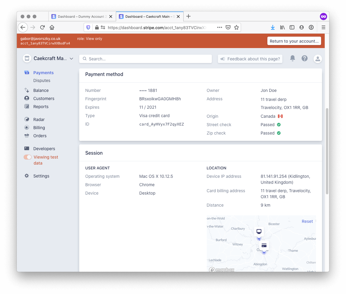Click the Customers person icon

tap(27, 98)
